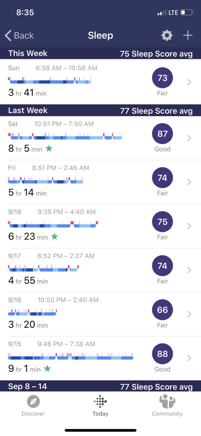The height and width of the screenshot is (436, 201).
Task: Expand the 9/16 entry chevron
Action: [189, 314]
